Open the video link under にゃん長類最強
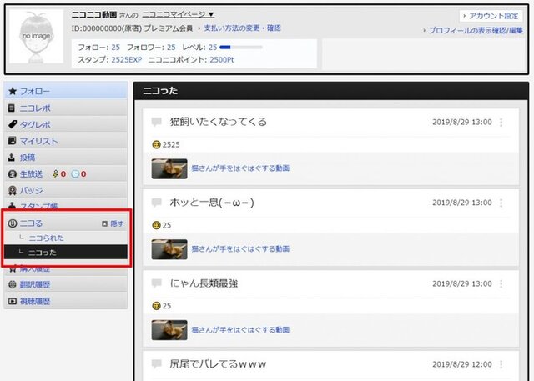The height and width of the screenshot is (381, 534). (240, 329)
